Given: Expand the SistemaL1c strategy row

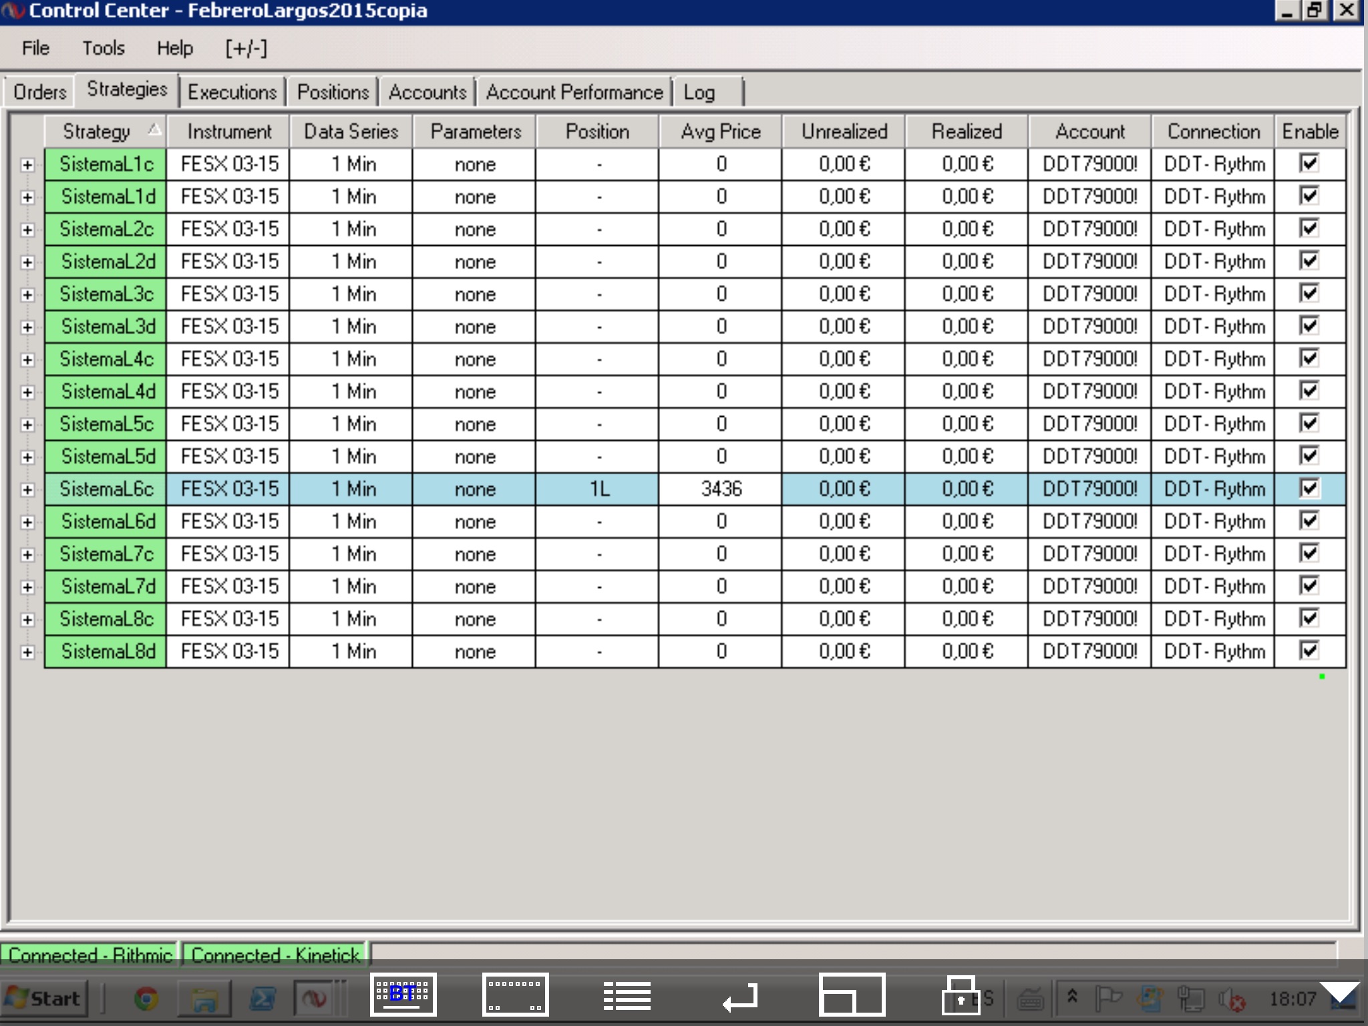Looking at the screenshot, I should point(27,164).
